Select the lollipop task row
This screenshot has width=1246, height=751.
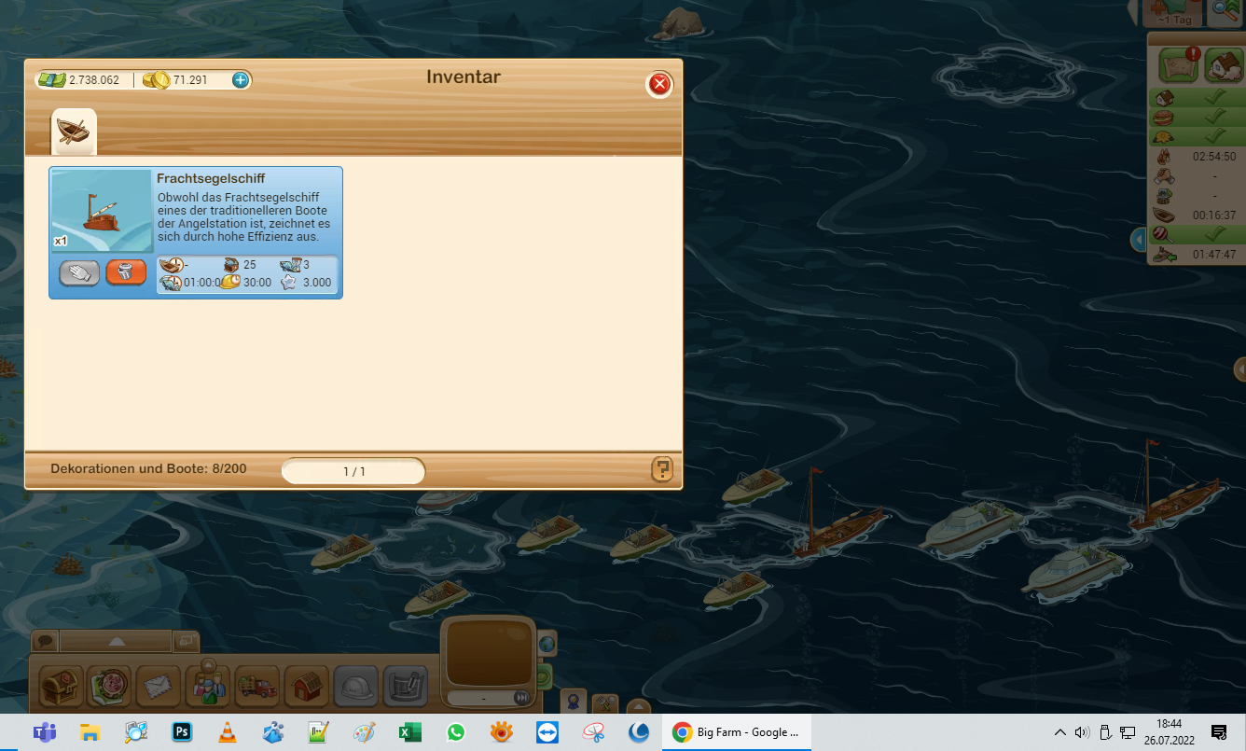[x=1196, y=234]
